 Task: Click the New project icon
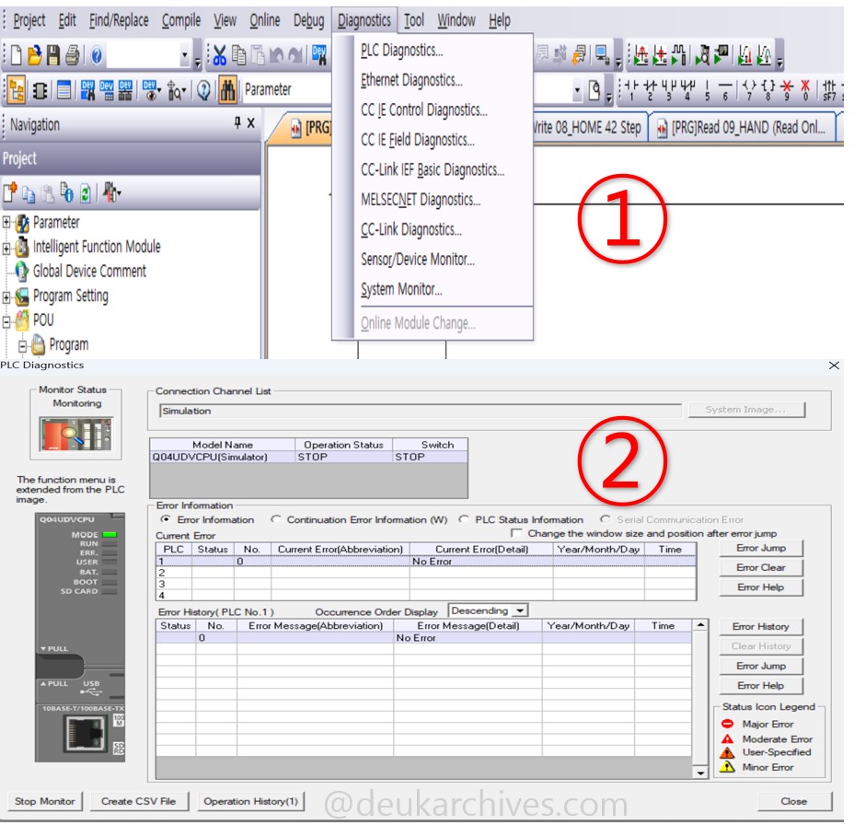pos(17,55)
